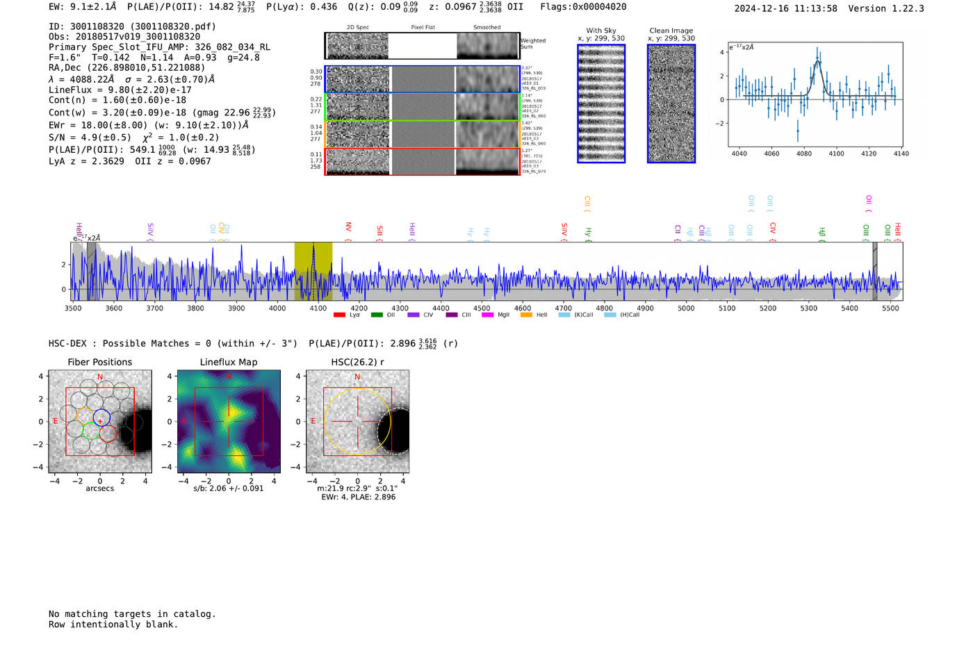Viewport: 973px width, 662px height.
Task: Click the 2024-12-16 11:13:58 timestamp
Action: click(786, 8)
